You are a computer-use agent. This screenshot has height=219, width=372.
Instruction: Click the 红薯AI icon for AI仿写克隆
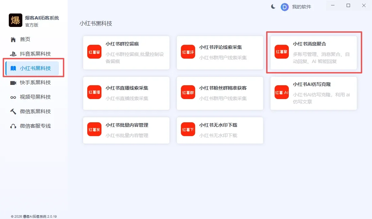pyautogui.click(x=282, y=92)
